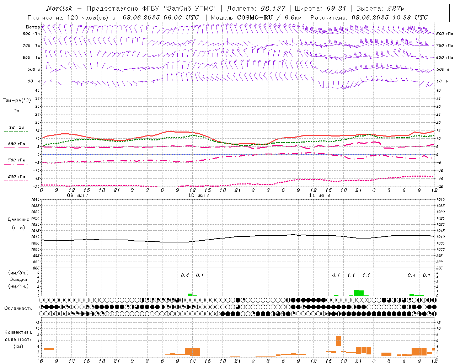Click the "Давление" pressure panel label

[x=18, y=220]
